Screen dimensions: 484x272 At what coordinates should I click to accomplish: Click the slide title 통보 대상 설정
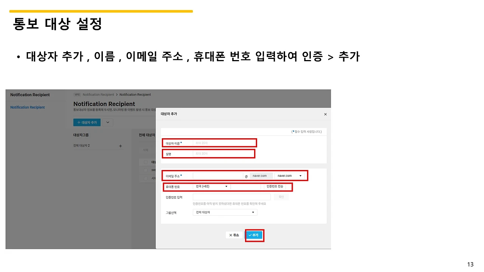click(x=57, y=25)
